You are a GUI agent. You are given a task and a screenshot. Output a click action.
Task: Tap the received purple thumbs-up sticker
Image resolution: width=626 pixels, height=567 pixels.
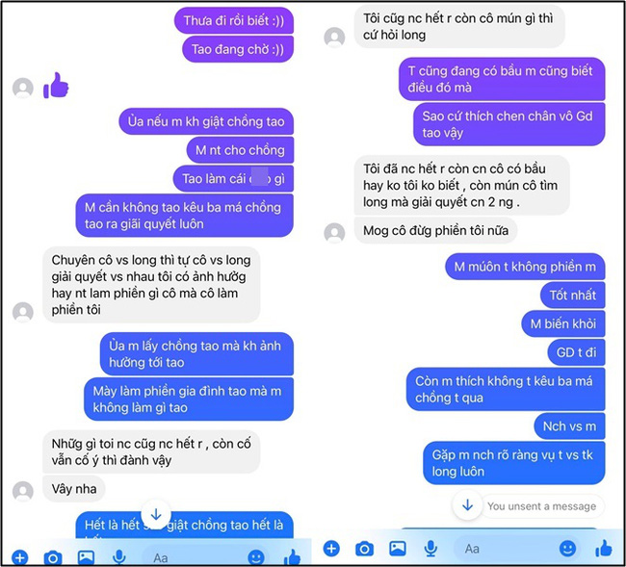pyautogui.click(x=56, y=86)
